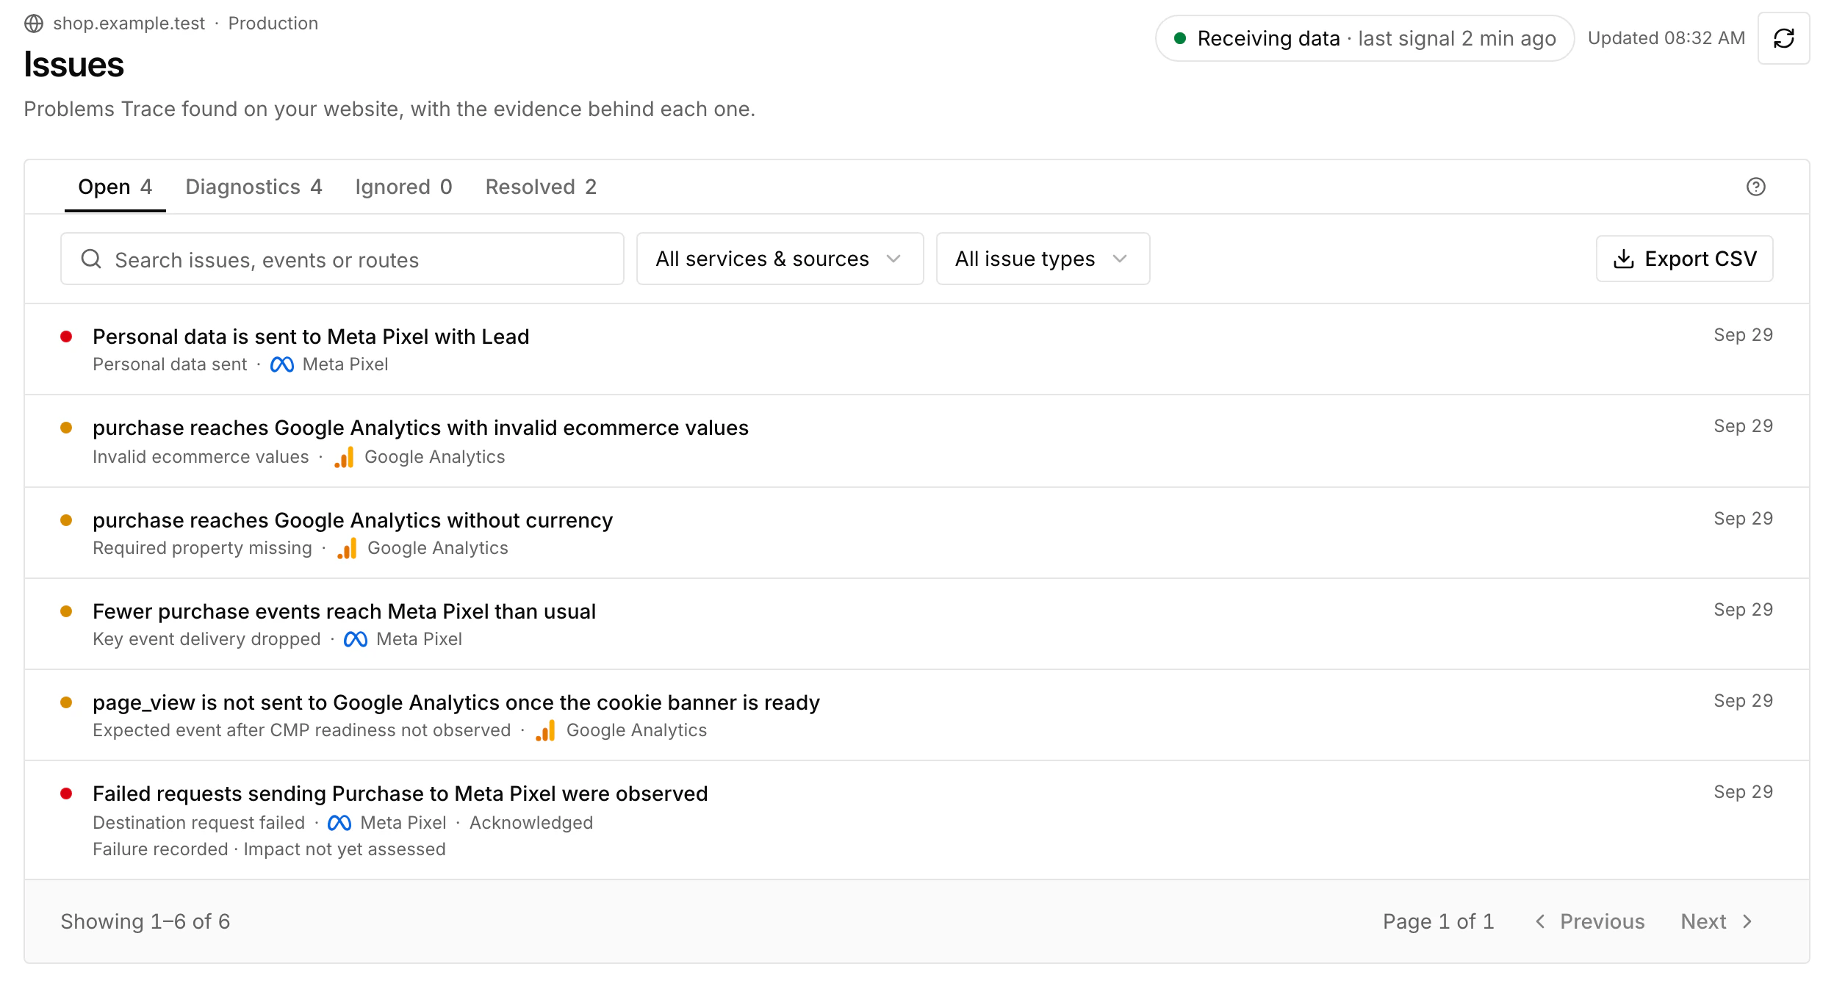Screen dimensions: 1834x986
Task: Click green status dot in Receiving data pill
Action: coord(1180,38)
